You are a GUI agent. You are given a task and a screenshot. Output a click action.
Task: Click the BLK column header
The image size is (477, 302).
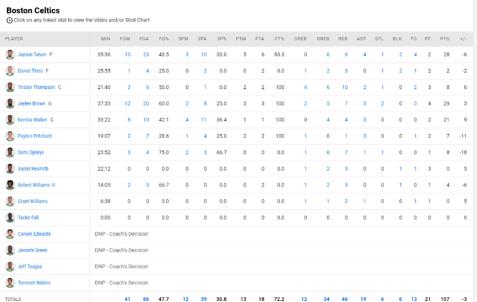click(x=397, y=39)
